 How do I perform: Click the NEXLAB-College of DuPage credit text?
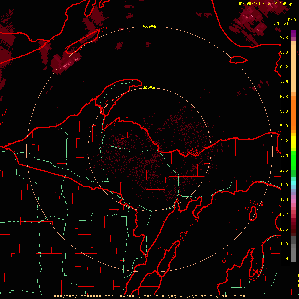pos(265,4)
